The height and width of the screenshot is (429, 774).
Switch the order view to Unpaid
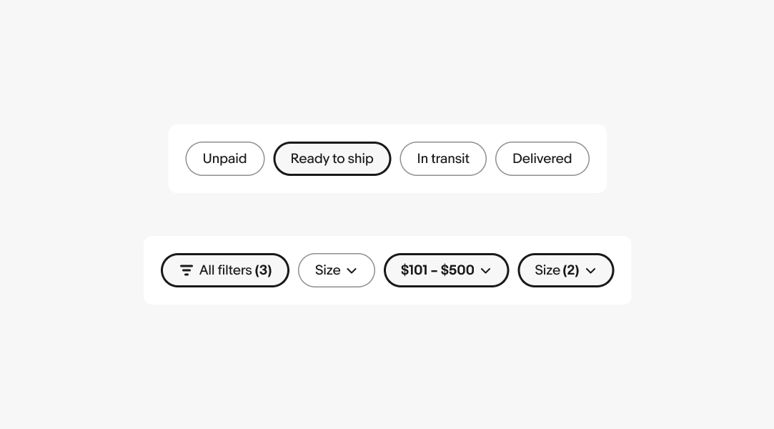[224, 159]
